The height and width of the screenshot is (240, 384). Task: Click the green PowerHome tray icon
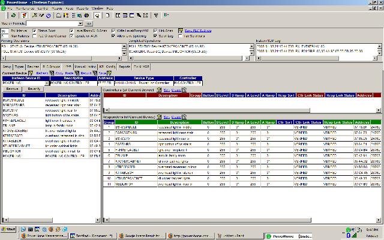(x=348, y=230)
